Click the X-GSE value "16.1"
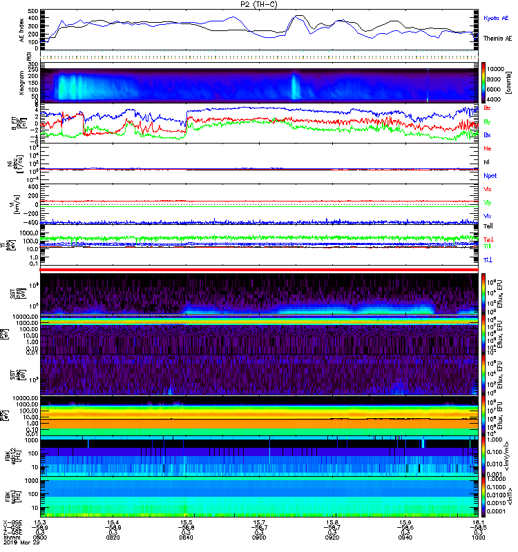Screen dimensions: 518x552 478,522
